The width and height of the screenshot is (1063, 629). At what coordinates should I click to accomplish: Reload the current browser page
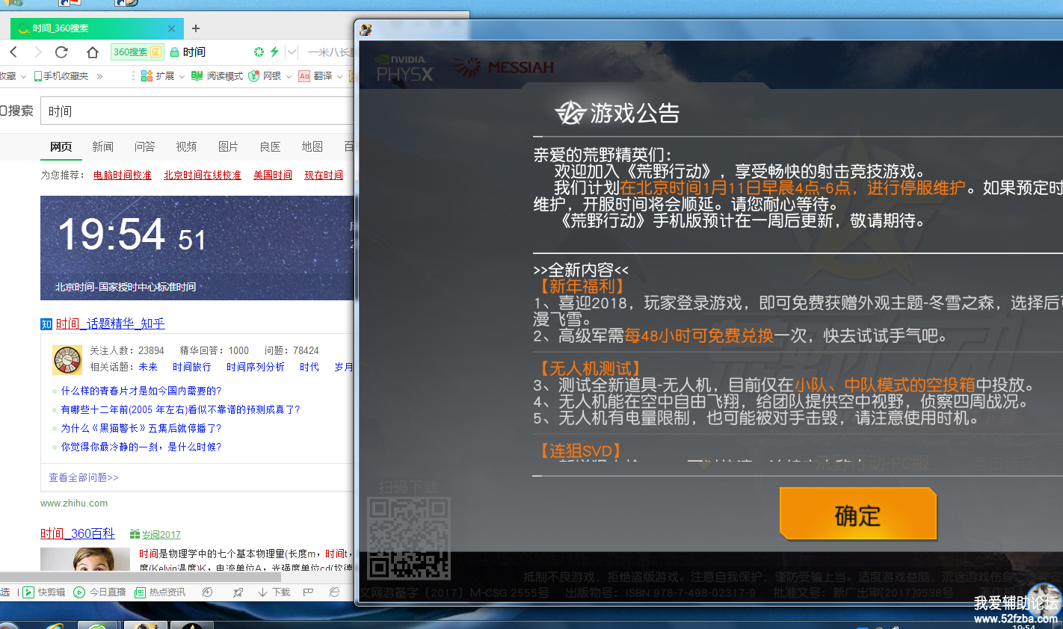[62, 52]
